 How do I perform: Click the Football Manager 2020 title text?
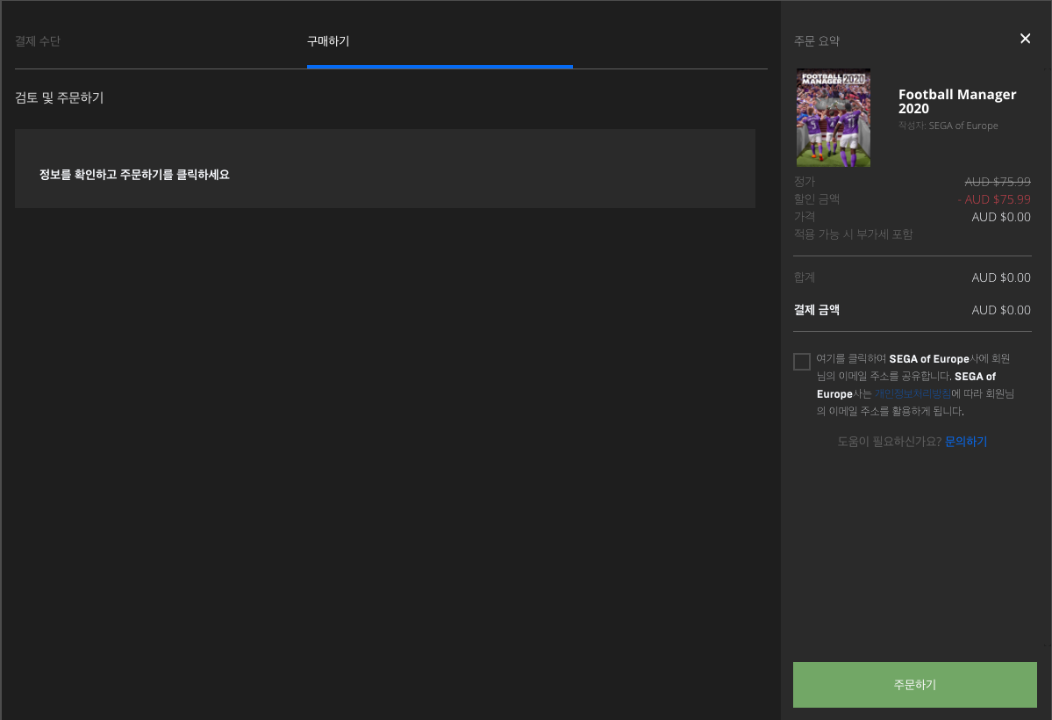(x=956, y=102)
